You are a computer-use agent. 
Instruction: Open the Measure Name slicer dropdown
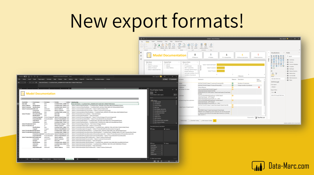click(198, 61)
